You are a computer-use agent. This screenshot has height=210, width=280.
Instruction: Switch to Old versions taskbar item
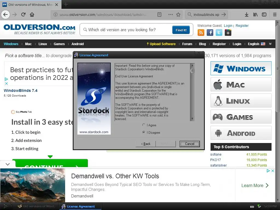pos(37,206)
